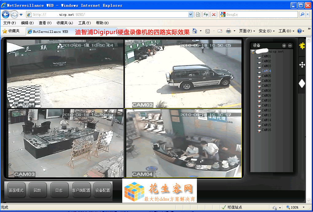Image resolution: width=313 pixels, height=212 pixels.
Task: Go to the home page icon
Action: 195,31
